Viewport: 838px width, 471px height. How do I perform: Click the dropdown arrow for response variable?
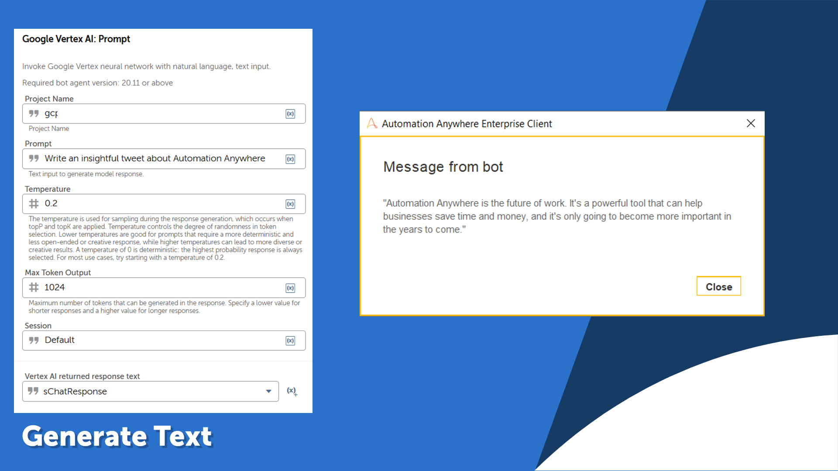coord(269,392)
